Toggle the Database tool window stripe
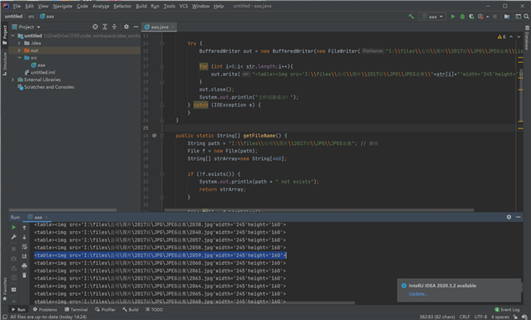Viewport: 531px width, 320px height. [x=527, y=38]
